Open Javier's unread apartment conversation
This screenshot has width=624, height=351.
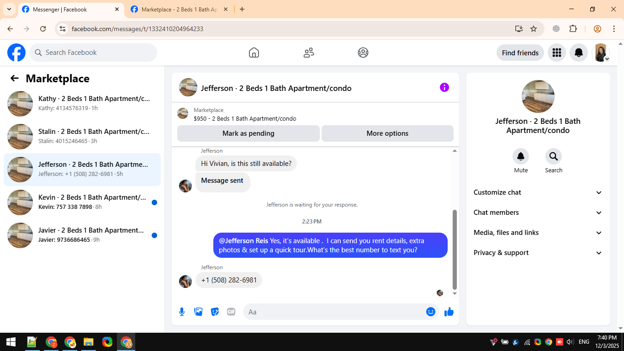[x=82, y=235]
